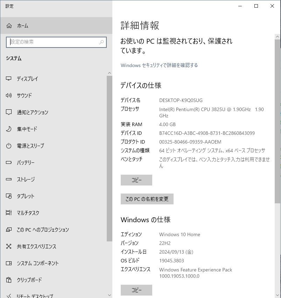Click the ディスプレイ monitor icon
Screen dimensions: 281x298
[9, 79]
